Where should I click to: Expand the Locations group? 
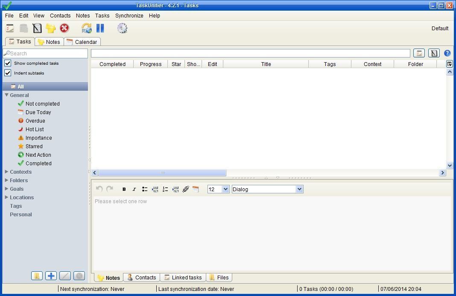(x=6, y=197)
